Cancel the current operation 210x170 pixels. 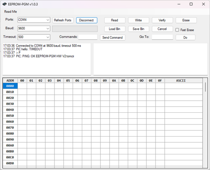click(162, 29)
